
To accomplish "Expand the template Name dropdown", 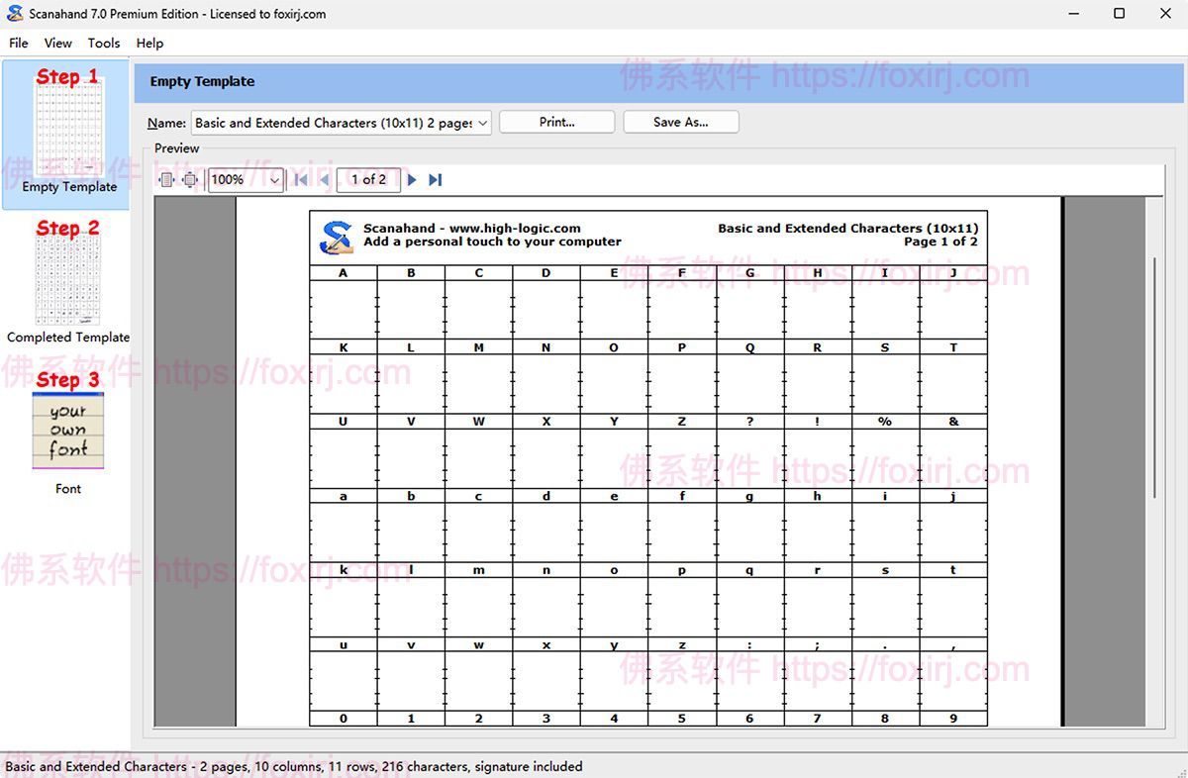I will (482, 123).
